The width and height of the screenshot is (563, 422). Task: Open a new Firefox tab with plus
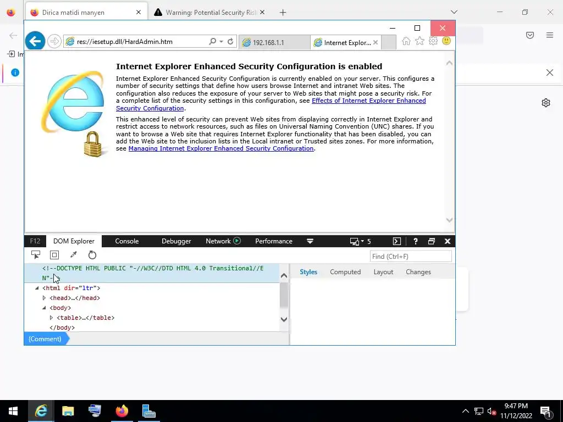[x=283, y=13]
